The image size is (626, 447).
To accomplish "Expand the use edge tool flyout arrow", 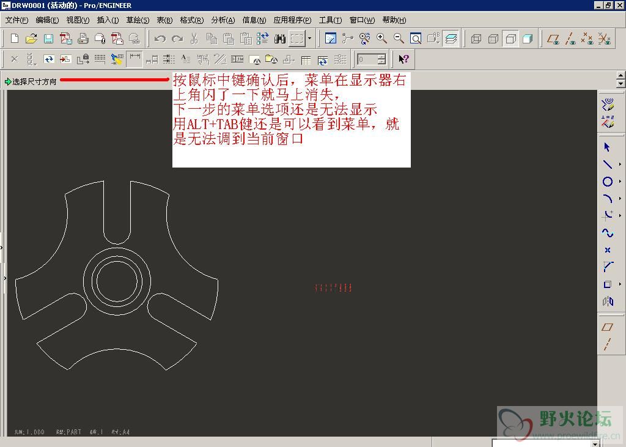I will 620,284.
